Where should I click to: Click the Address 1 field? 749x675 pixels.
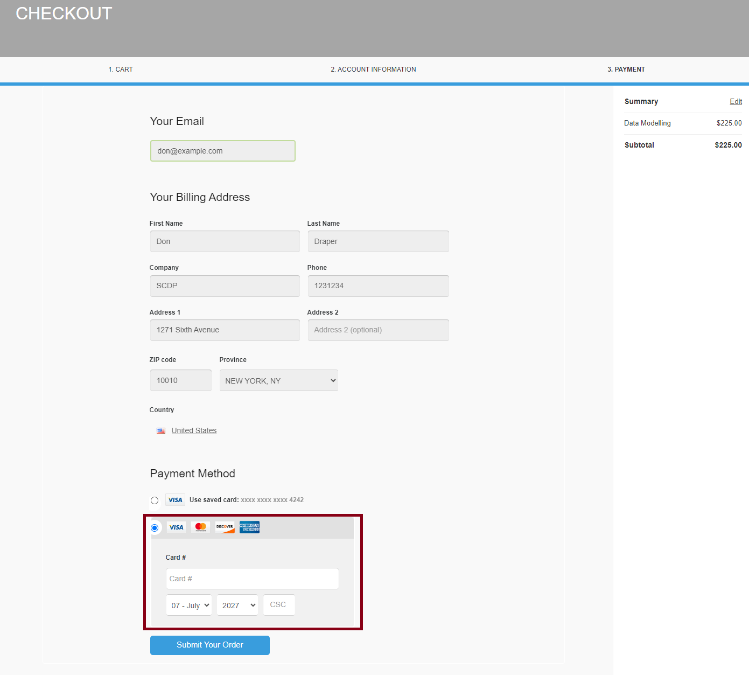point(225,330)
